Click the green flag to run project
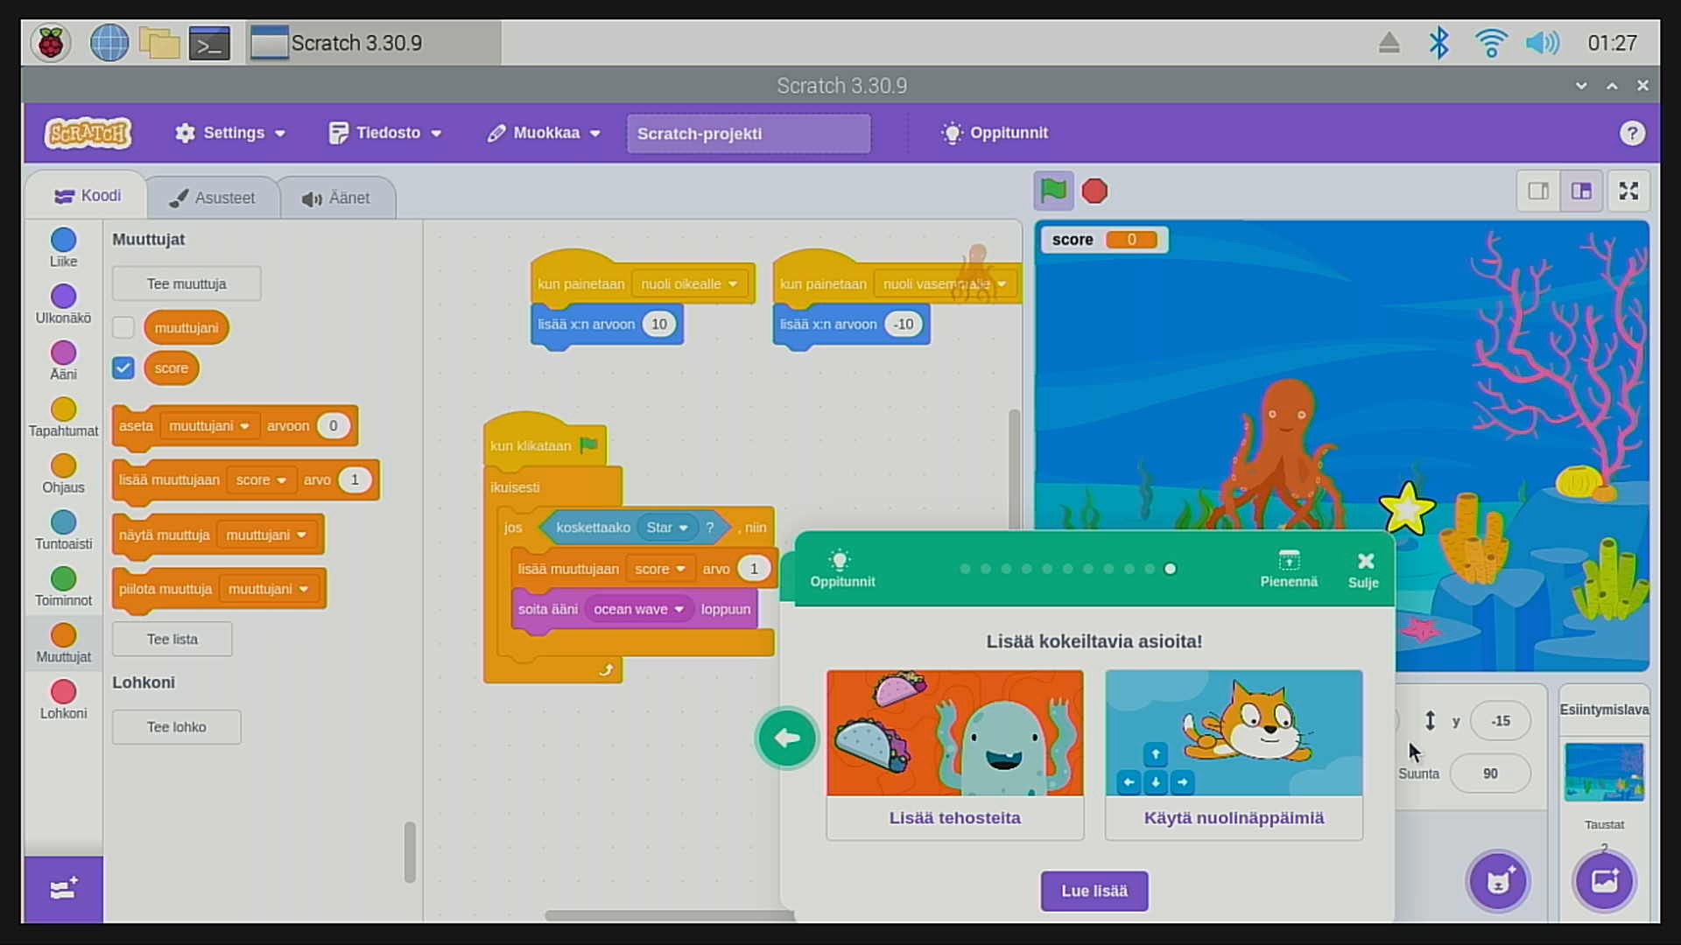Viewport: 1681px width, 945px height. tap(1053, 191)
